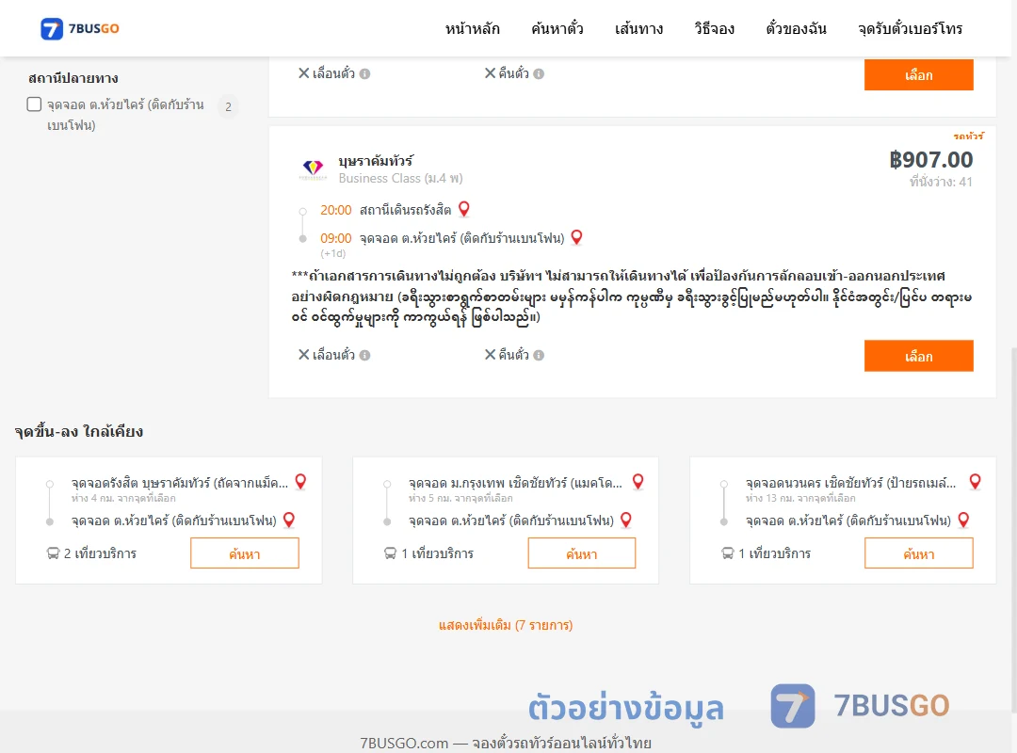This screenshot has height=753, width=1017.
Task: Click the ที่นั่งว่าง: 41 seats text
Action: coord(941,183)
